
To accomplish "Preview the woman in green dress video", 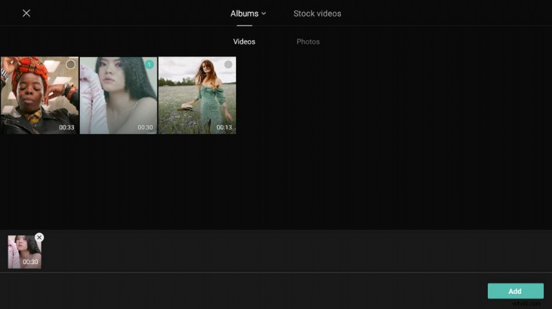I will click(197, 96).
